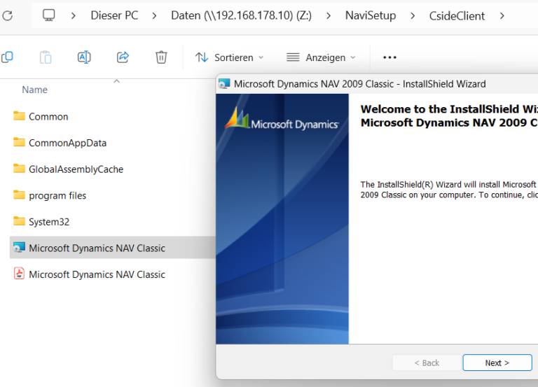
Task: Click the delete trash can icon
Action: coord(161,57)
